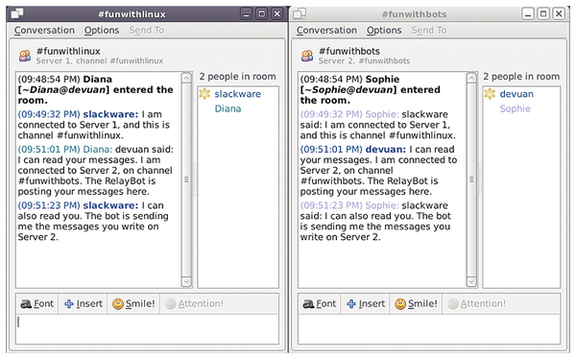Maximize the #funwithlinux window
The width and height of the screenshot is (576, 359).
tap(261, 14)
